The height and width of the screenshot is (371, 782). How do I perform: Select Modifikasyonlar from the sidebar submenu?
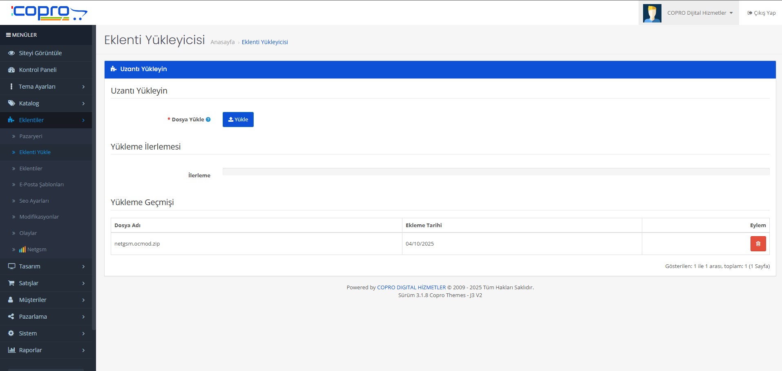pyautogui.click(x=39, y=217)
